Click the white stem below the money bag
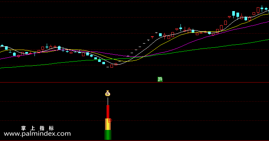The image size is (269, 141). [x=108, y=101]
